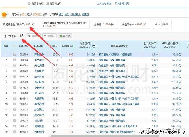This screenshot has width=189, height=137.
Task: Click the 城市 search suggestion link
Action: pos(61,14)
